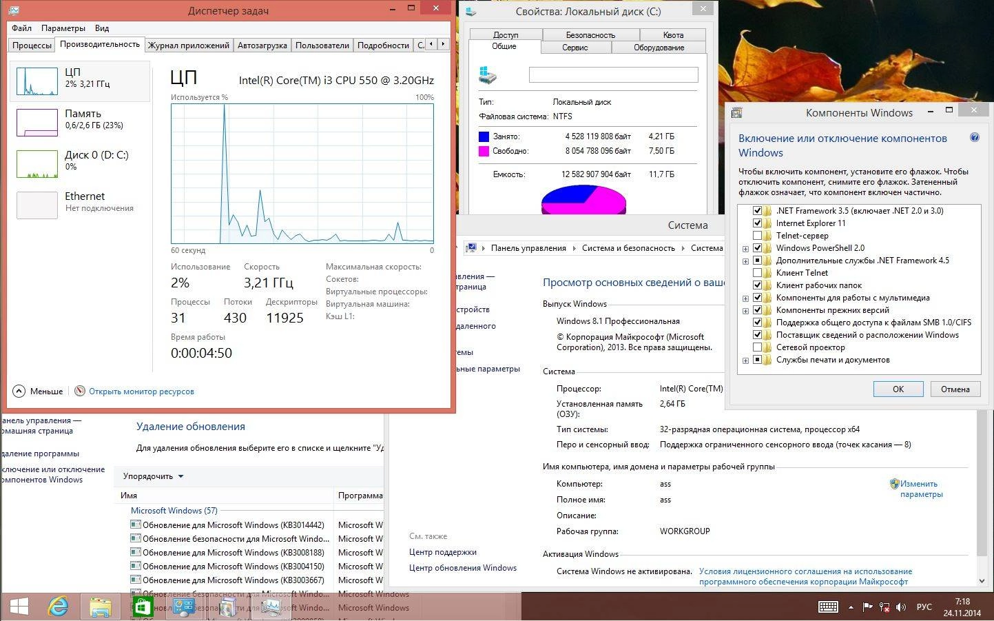Click shield icon beside Изменить параметры
Image resolution: width=994 pixels, height=621 pixels.
894,484
